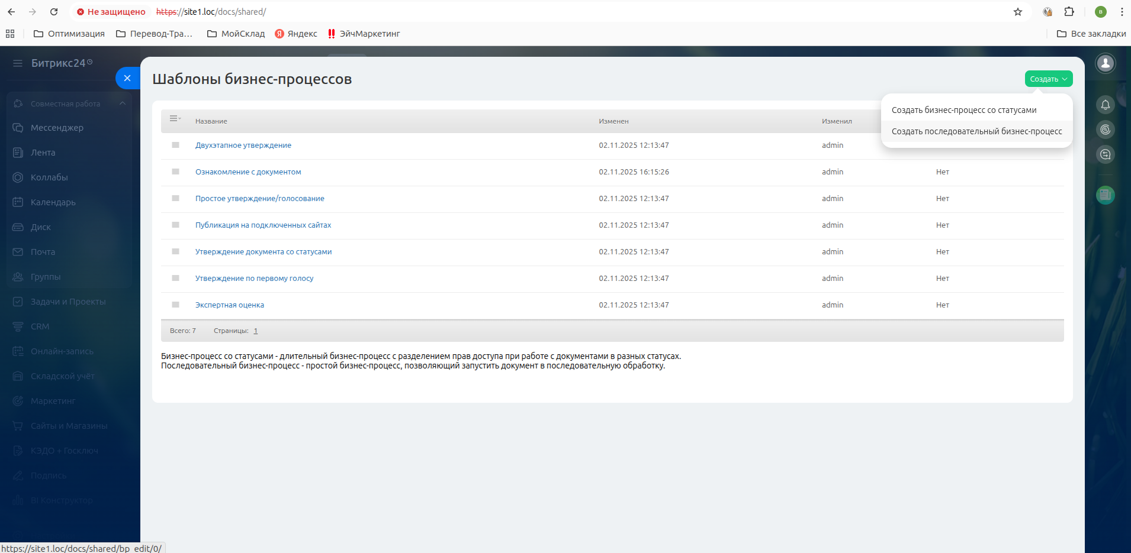Reload the page in the browser
The width and height of the screenshot is (1131, 553).
[x=54, y=12]
